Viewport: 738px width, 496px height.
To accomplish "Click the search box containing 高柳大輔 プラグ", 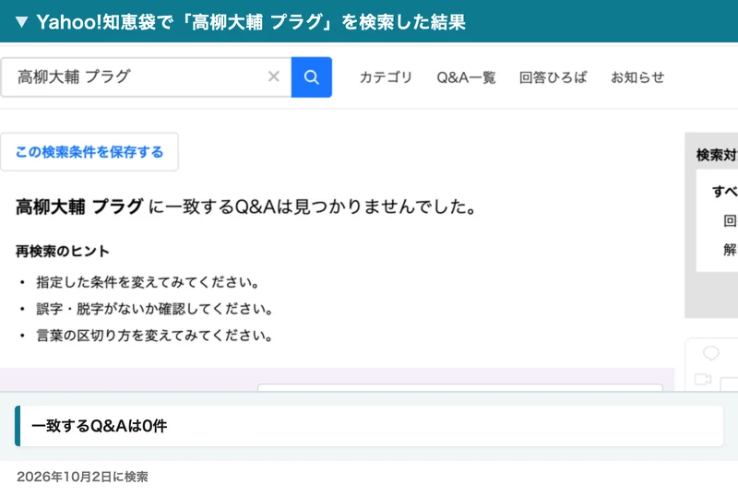I will click(x=146, y=77).
